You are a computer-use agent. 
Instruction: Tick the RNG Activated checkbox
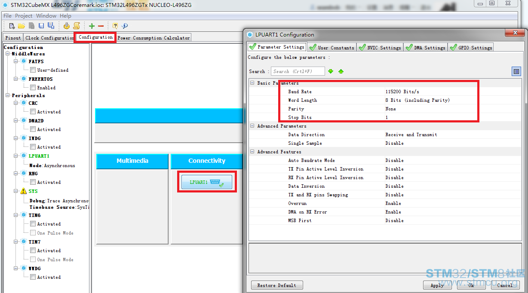[x=33, y=182]
